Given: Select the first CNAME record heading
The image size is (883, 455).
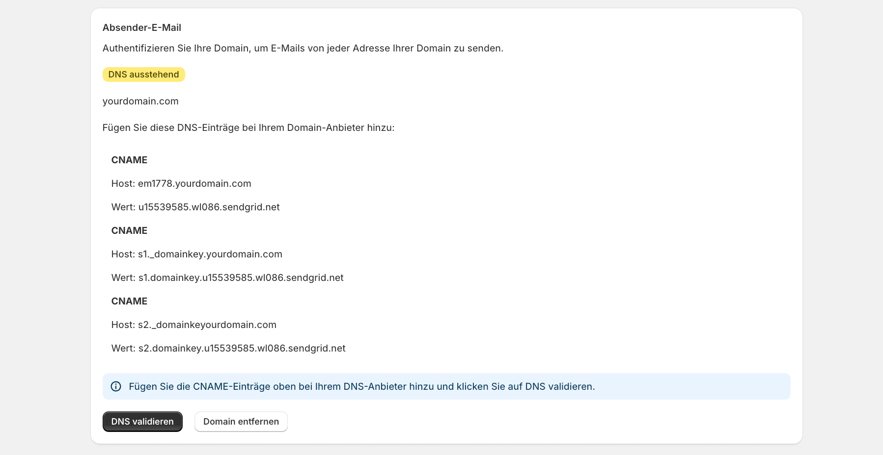Looking at the screenshot, I should (129, 160).
